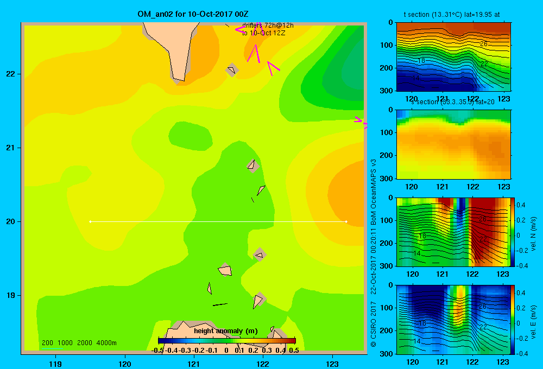Click the large Taiwan landmass at the top of map
Viewport: 543px width, 369px height.
[175, 45]
